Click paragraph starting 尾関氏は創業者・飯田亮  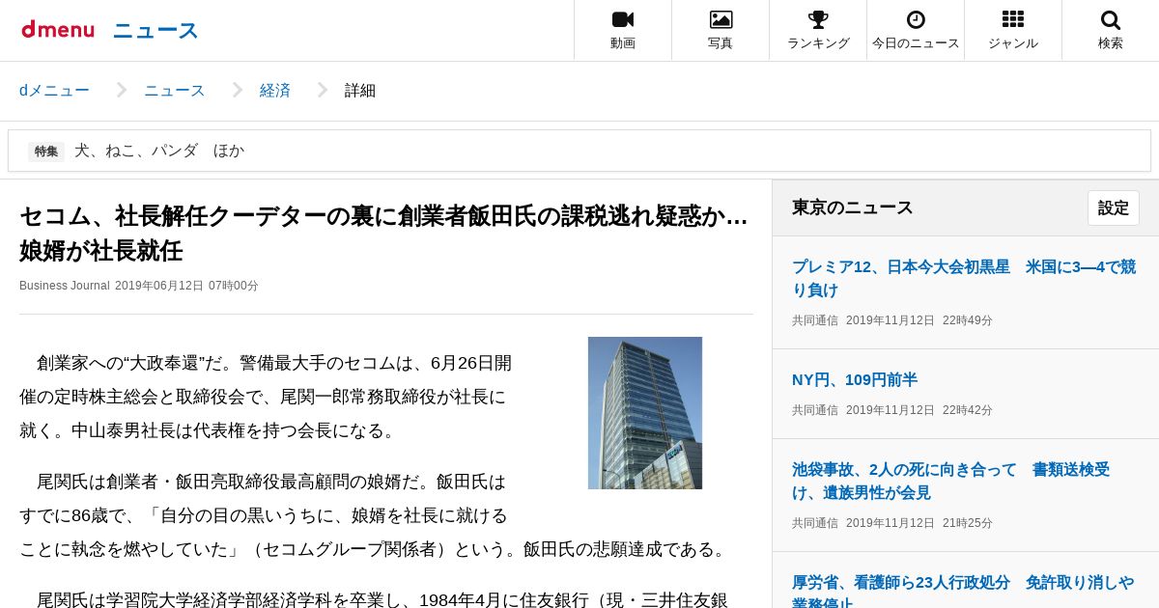pyautogui.click(x=376, y=515)
